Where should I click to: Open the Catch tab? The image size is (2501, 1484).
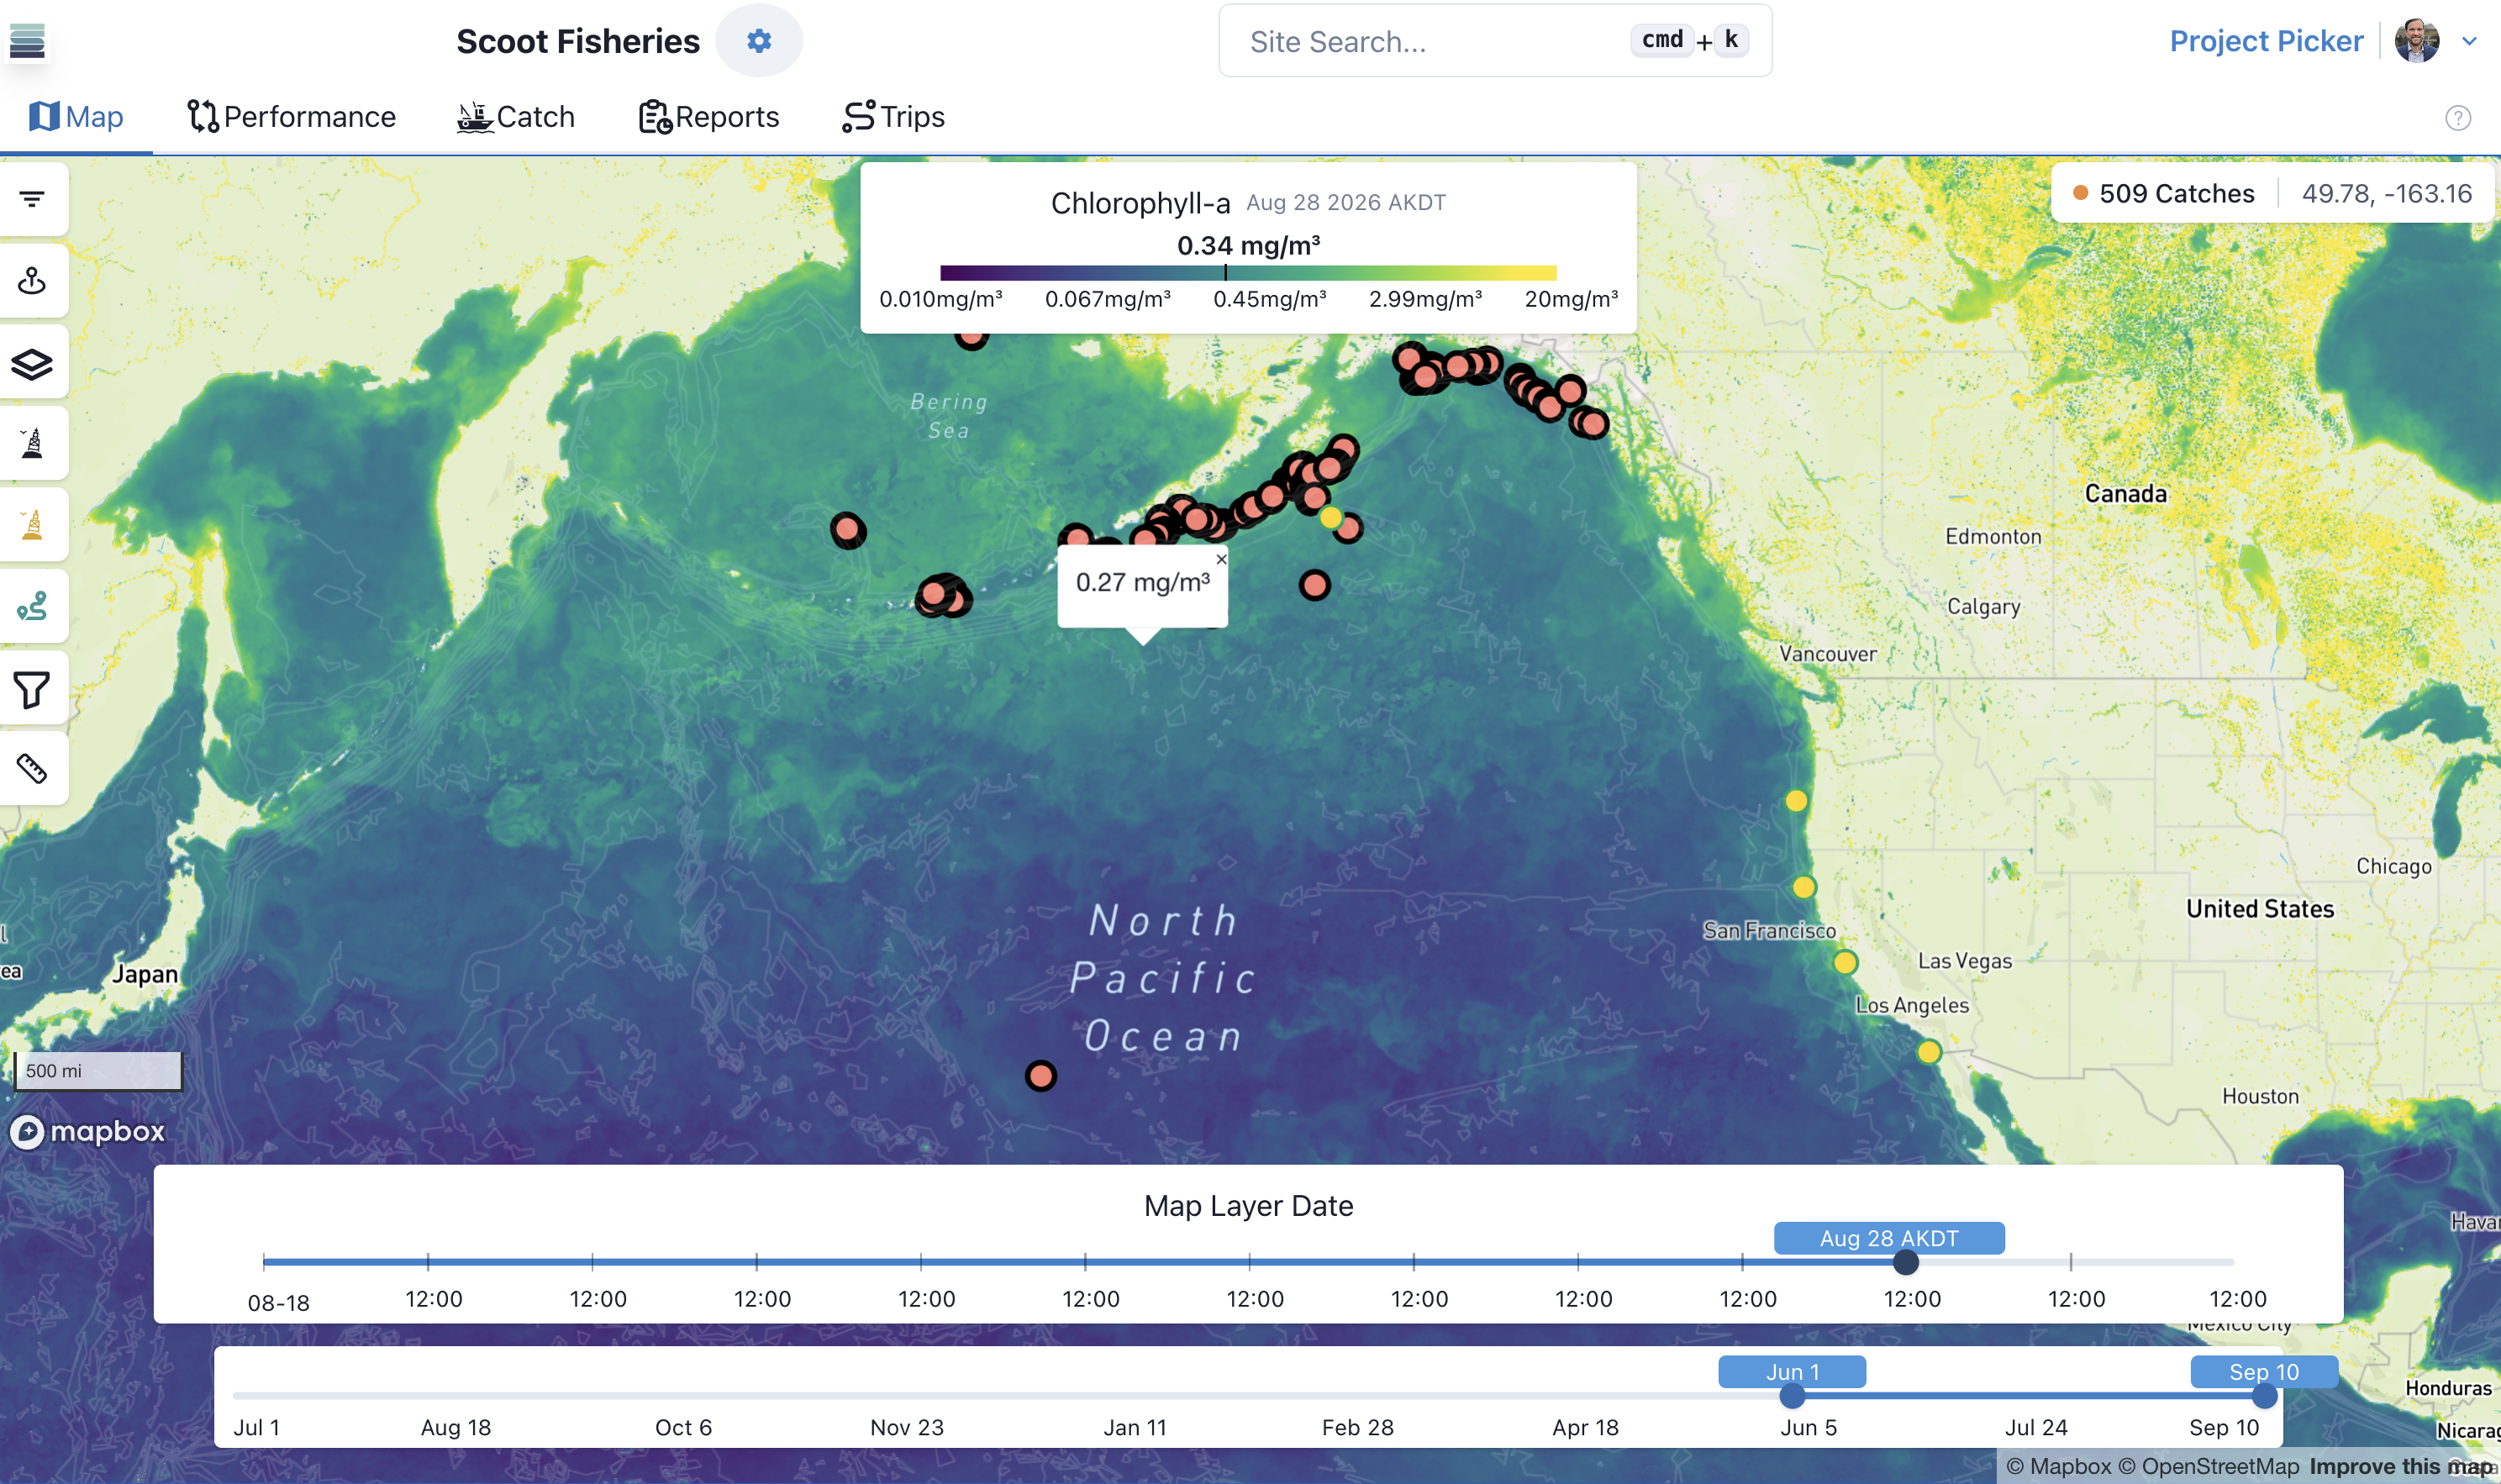[516, 117]
